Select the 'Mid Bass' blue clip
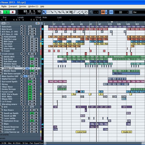The image size is (145, 145). click(126, 73)
